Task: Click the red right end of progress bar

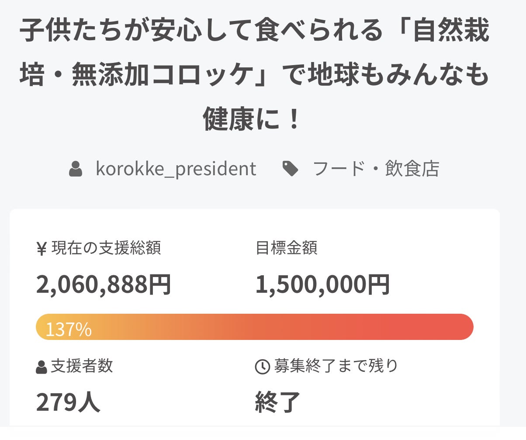Action: pyautogui.click(x=459, y=327)
